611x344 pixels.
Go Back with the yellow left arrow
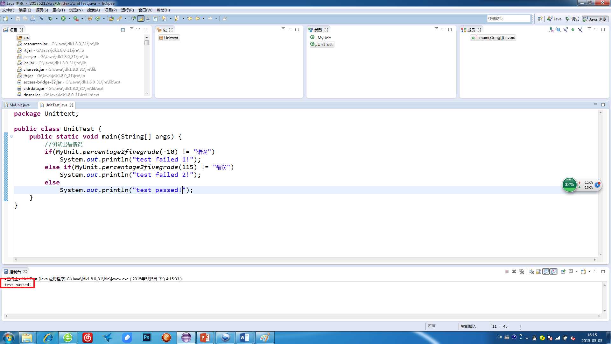coord(197,18)
